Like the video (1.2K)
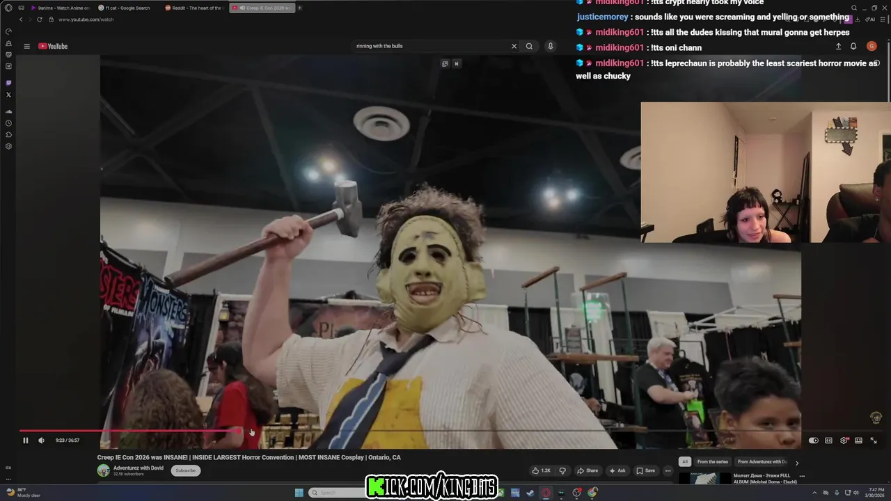This screenshot has width=891, height=501. pyautogui.click(x=541, y=470)
